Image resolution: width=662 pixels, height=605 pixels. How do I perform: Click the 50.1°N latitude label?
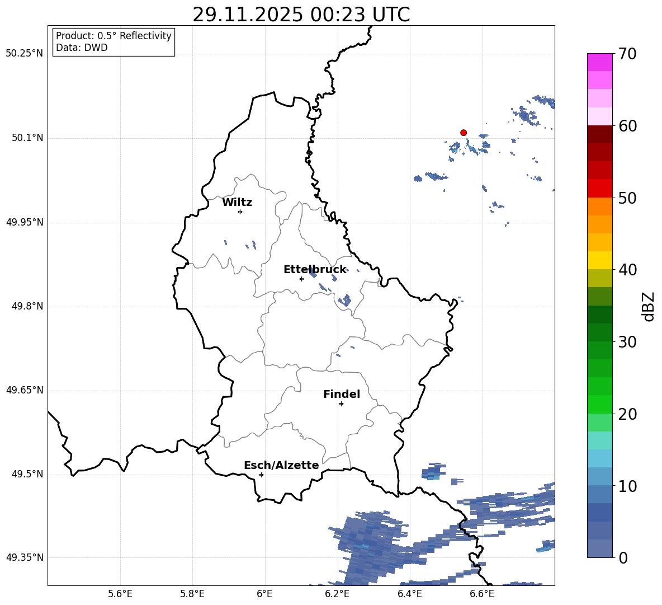27,138
